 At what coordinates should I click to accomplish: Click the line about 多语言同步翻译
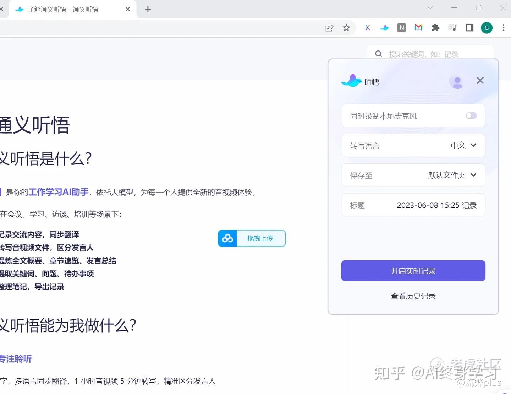[108, 381]
